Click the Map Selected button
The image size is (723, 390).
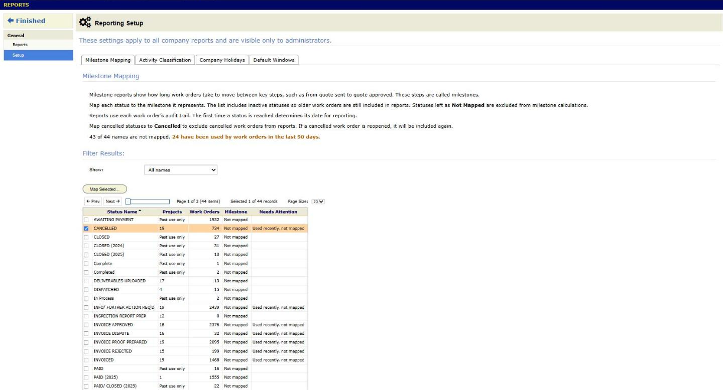(x=104, y=189)
